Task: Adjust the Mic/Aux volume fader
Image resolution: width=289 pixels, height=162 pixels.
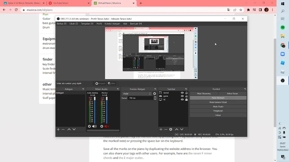Action: click(107, 99)
